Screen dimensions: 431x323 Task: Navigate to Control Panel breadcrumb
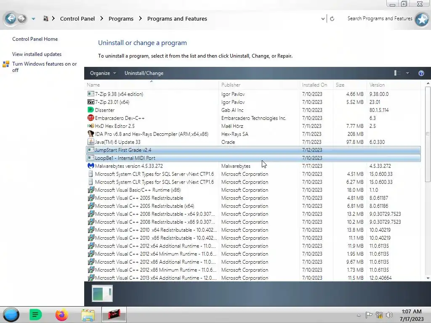(x=77, y=19)
